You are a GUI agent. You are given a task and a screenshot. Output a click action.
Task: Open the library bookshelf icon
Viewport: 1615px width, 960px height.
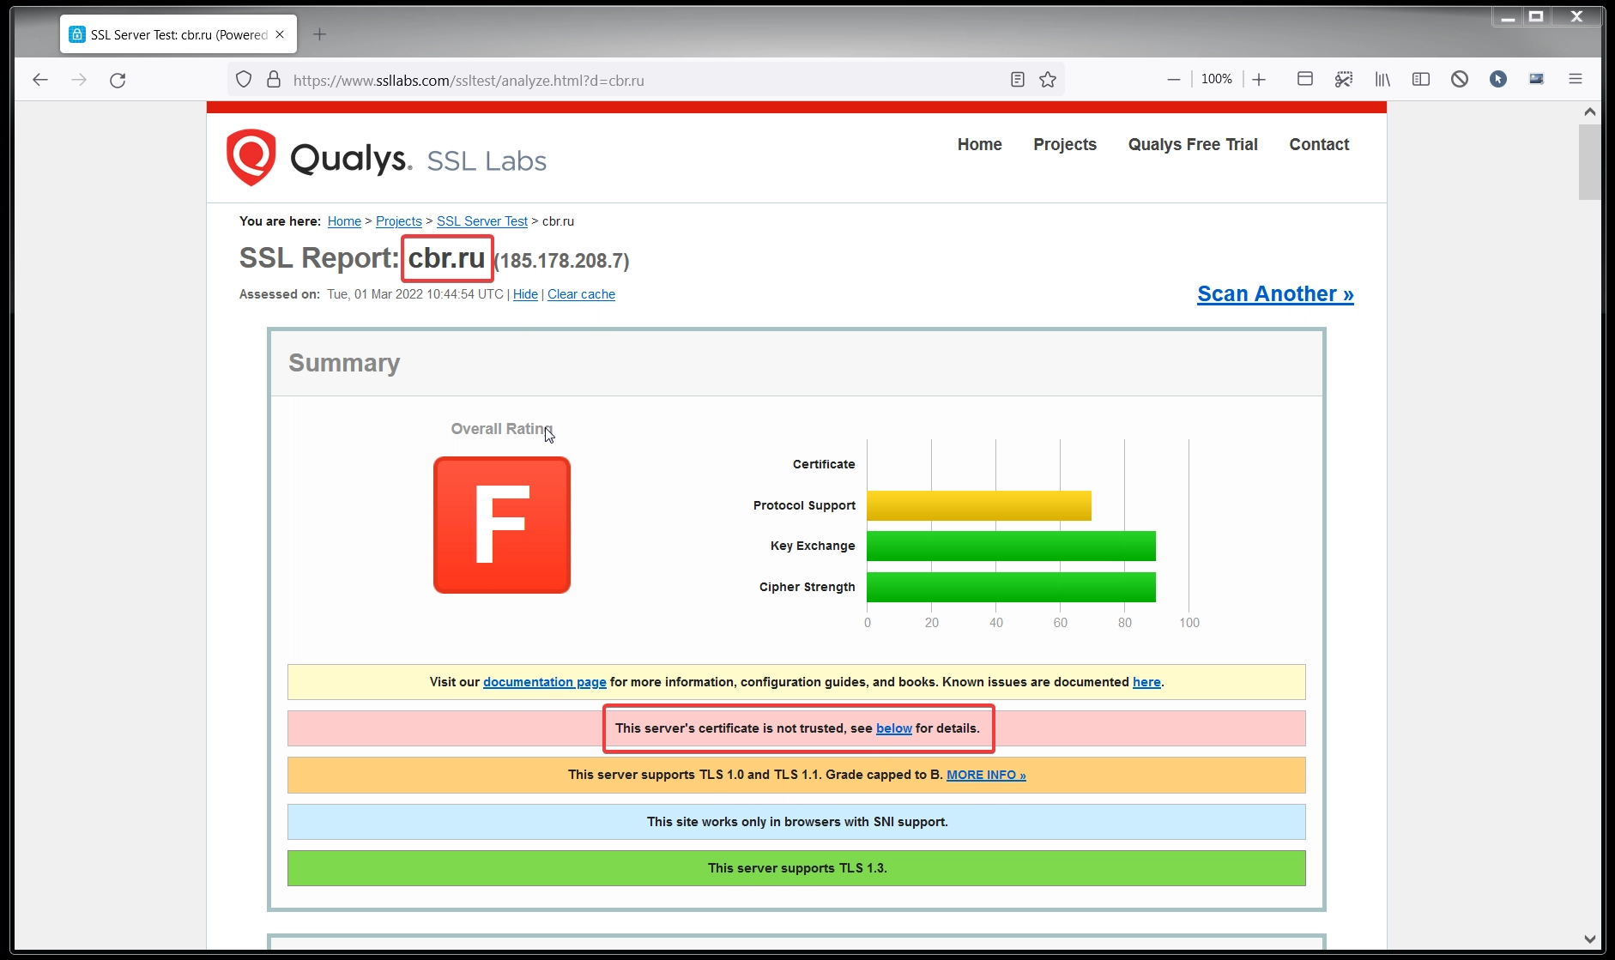point(1382,79)
